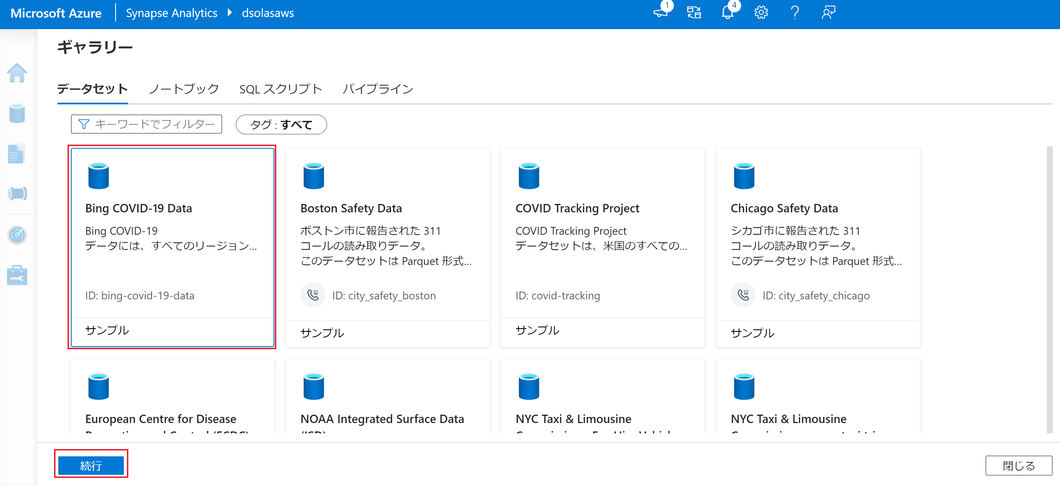Screen dimensions: 1060x486
Task: Open settings gear in top bar
Action: [x=761, y=13]
